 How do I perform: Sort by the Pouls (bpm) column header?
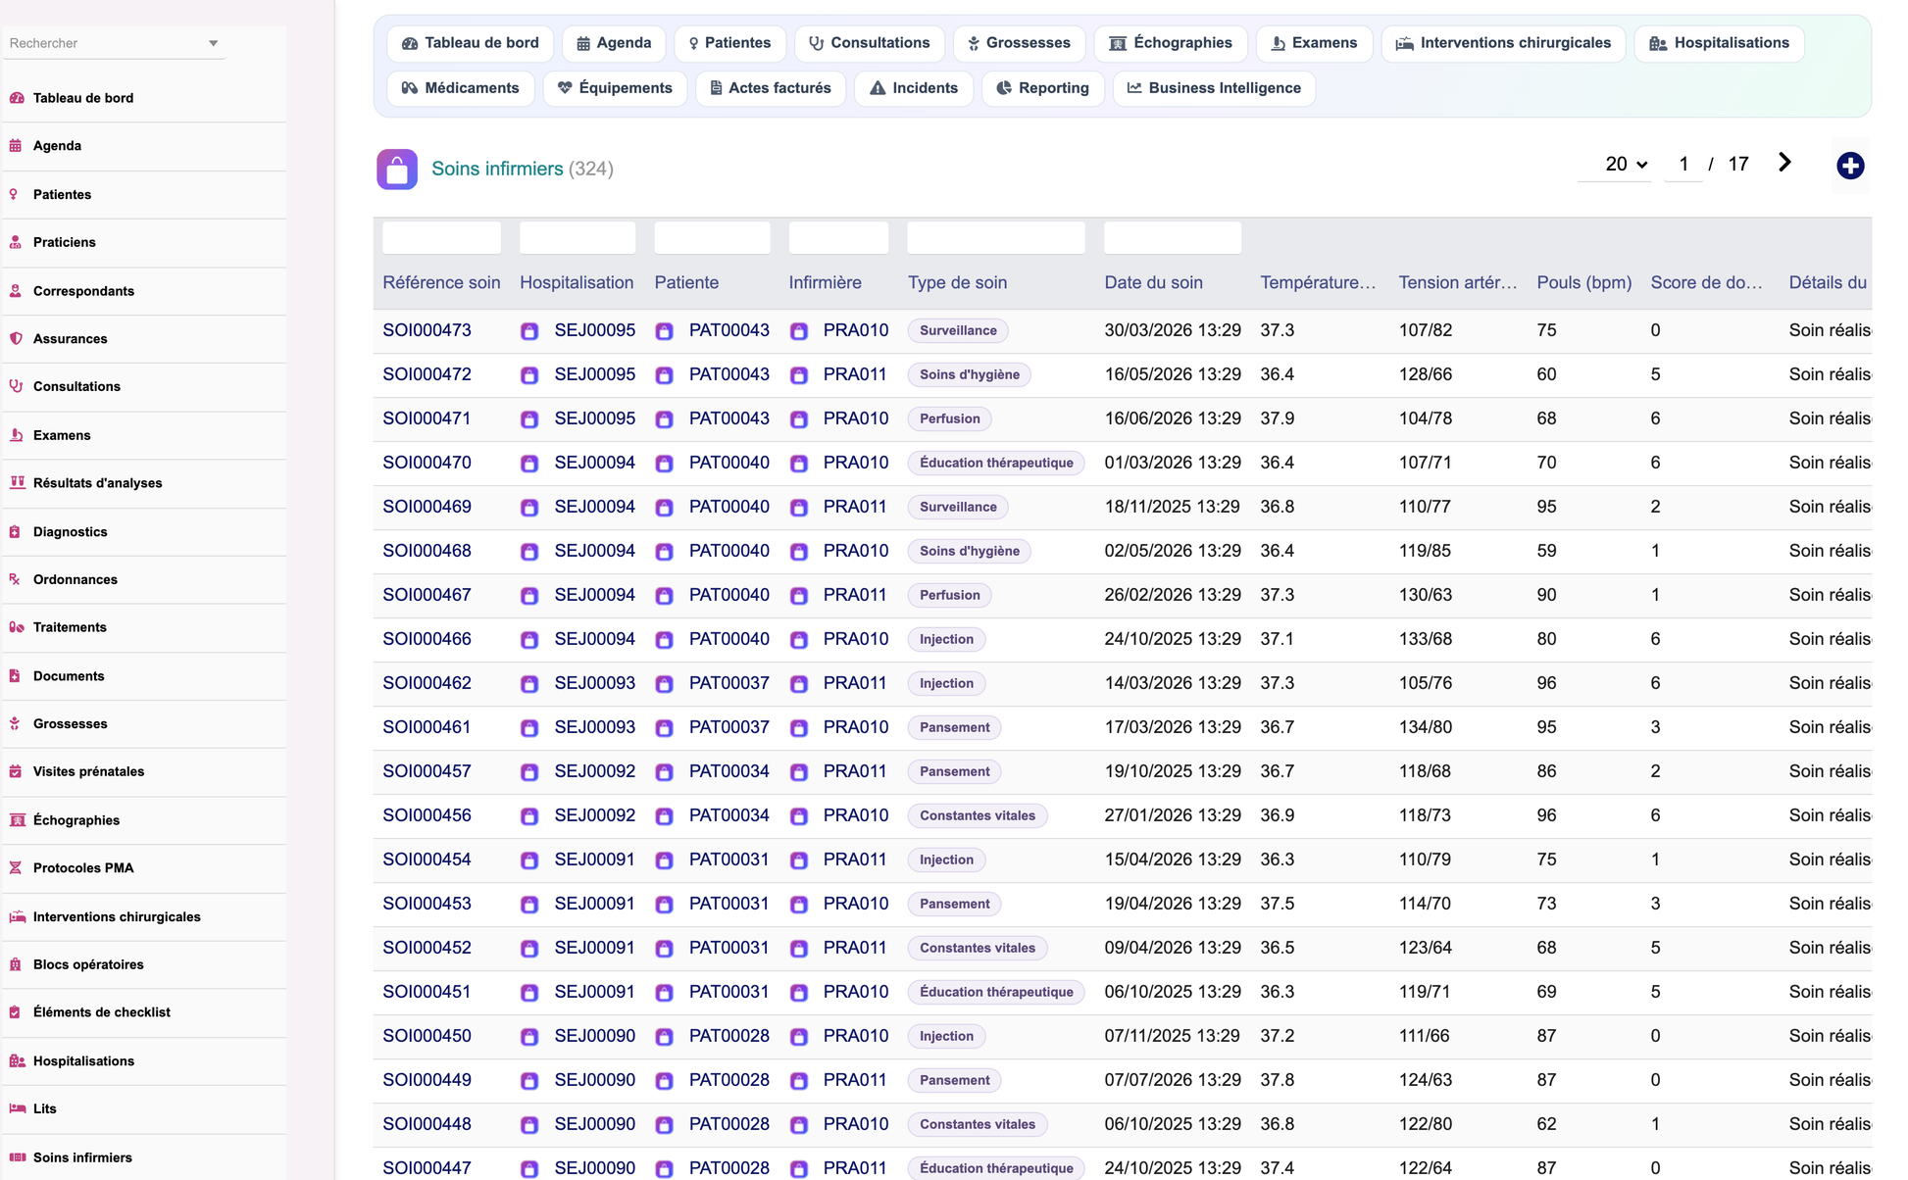[1583, 282]
